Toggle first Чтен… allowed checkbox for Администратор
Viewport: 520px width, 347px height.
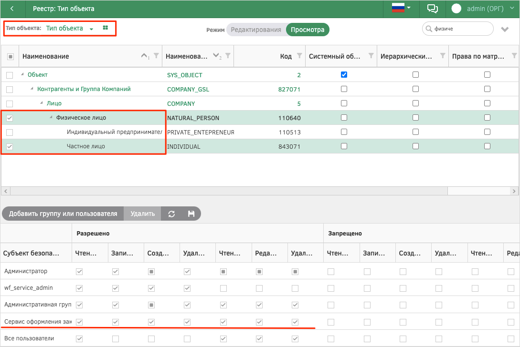tap(79, 272)
